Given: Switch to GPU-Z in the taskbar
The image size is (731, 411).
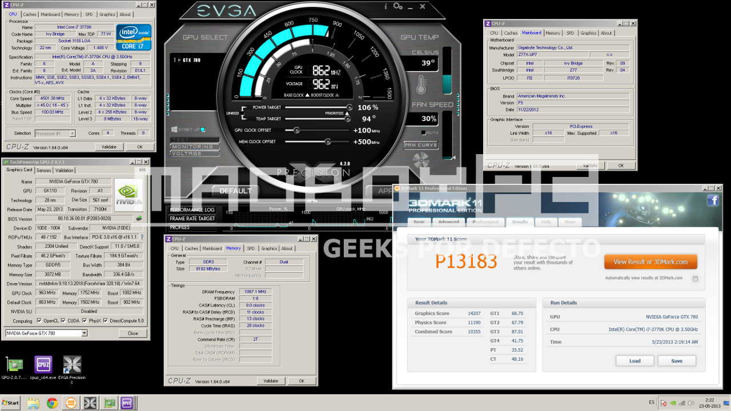Looking at the screenshot, I should coord(109,403).
